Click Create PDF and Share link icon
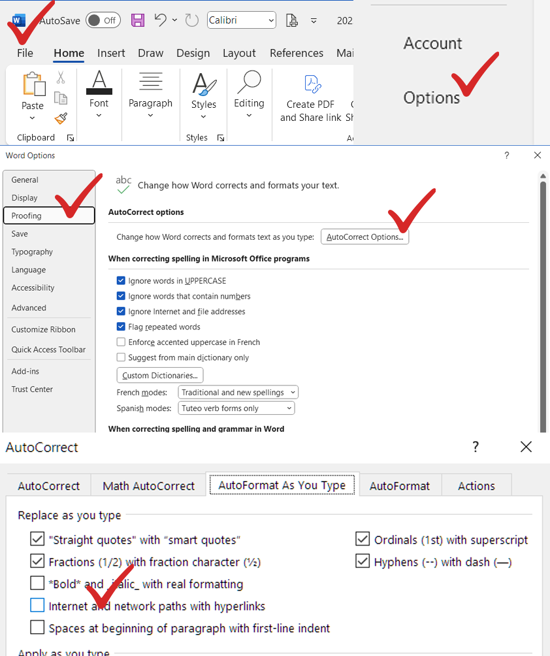The height and width of the screenshot is (656, 550). tap(312, 84)
